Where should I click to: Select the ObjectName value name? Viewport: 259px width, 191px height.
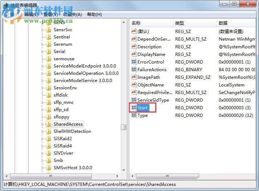coord(151,85)
